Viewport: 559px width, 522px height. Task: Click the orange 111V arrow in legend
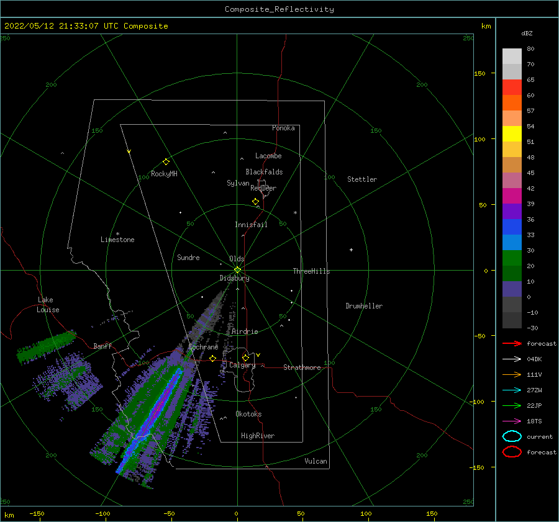[512, 374]
